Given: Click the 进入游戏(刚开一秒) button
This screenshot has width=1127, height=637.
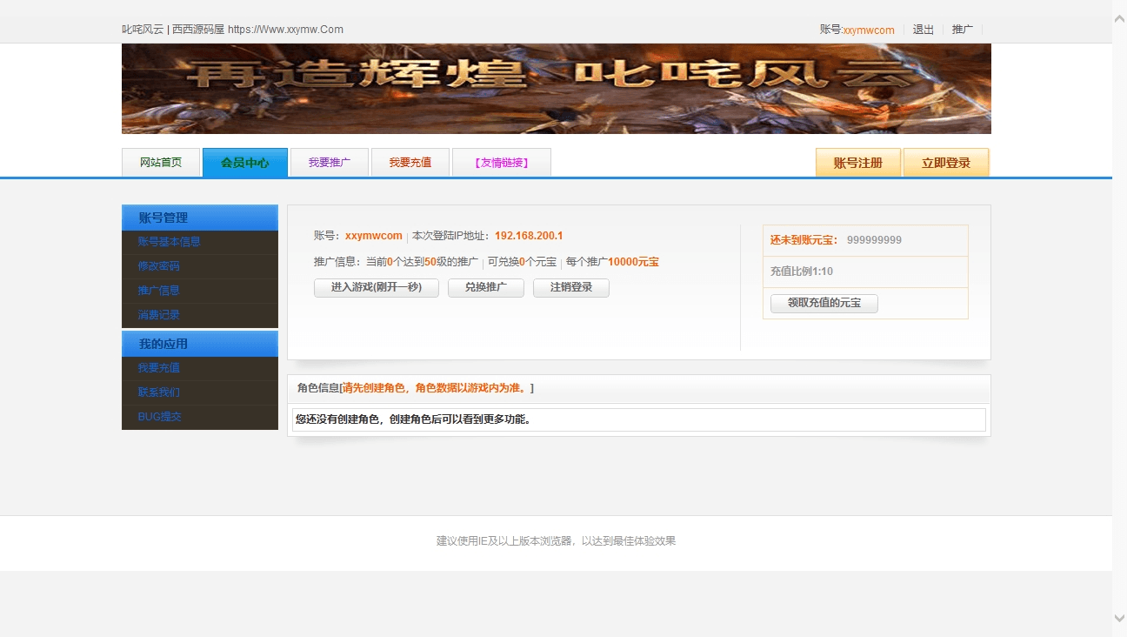Looking at the screenshot, I should (x=377, y=287).
